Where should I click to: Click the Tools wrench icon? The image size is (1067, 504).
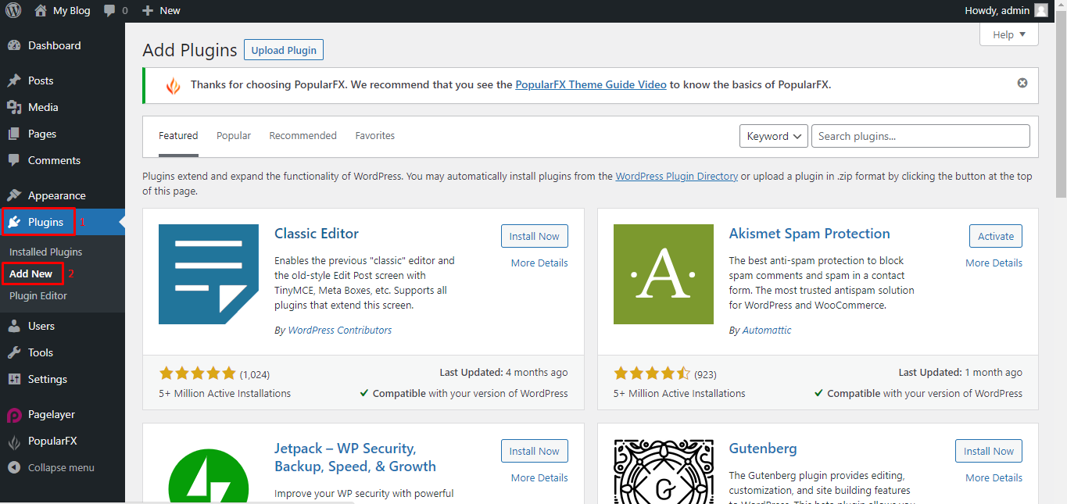[x=14, y=352]
